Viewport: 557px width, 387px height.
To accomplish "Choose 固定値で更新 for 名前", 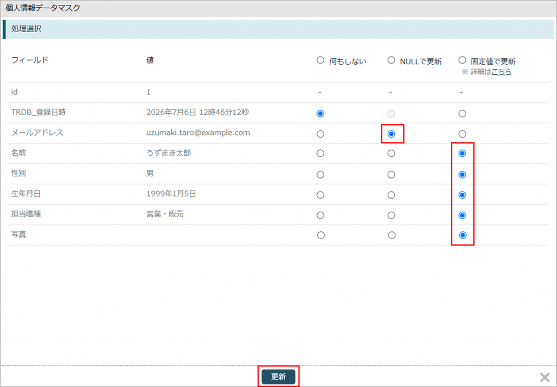I will [462, 153].
